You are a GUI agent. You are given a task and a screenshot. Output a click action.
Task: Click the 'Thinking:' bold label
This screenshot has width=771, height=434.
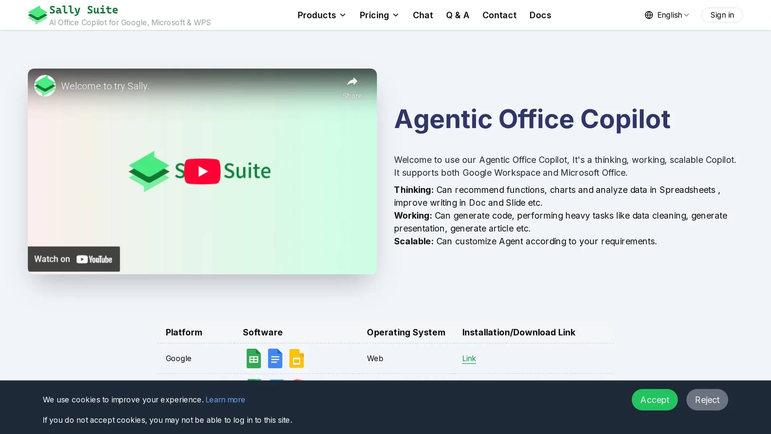[x=414, y=190]
